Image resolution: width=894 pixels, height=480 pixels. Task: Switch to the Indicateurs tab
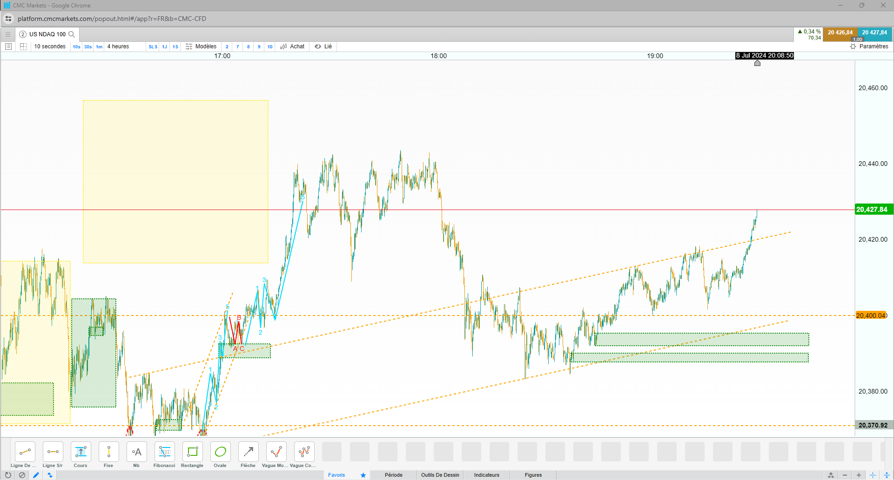[487, 475]
